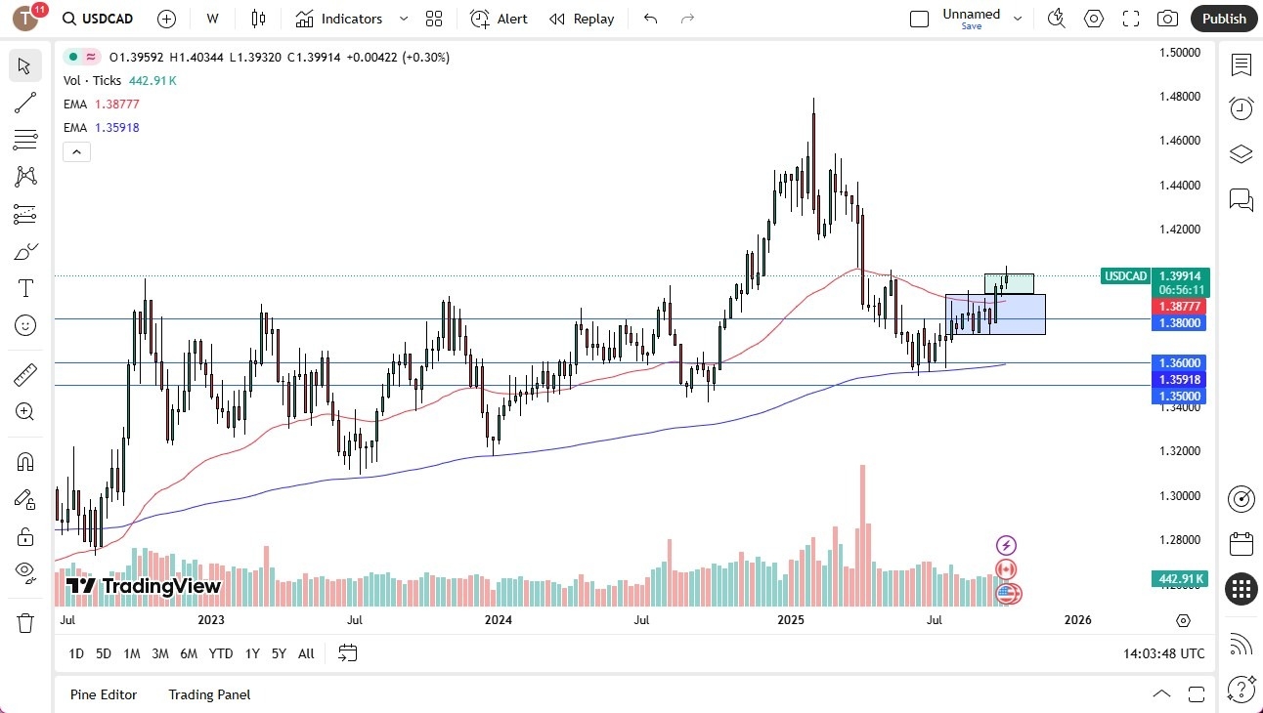Open the Measure ruler tool
Image resolution: width=1263 pixels, height=713 pixels.
tap(24, 374)
